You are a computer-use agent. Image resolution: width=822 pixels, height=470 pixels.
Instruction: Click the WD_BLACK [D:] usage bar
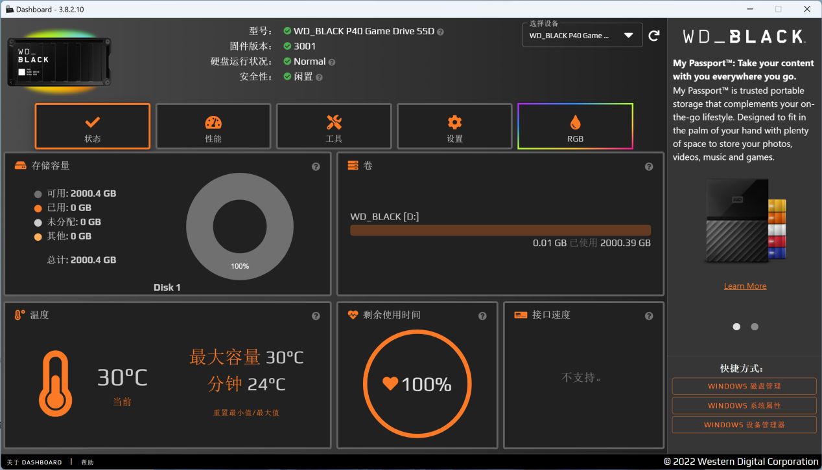pos(500,230)
